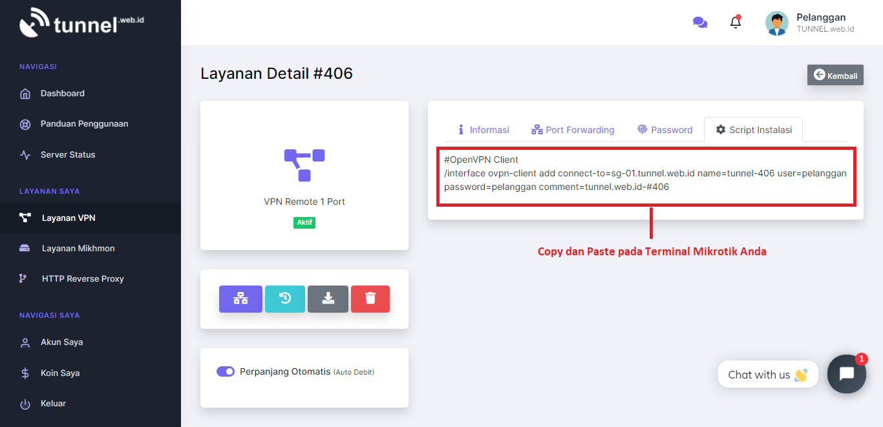The width and height of the screenshot is (883, 427).
Task: Click the purple port forwarding action button
Action: [x=240, y=298]
